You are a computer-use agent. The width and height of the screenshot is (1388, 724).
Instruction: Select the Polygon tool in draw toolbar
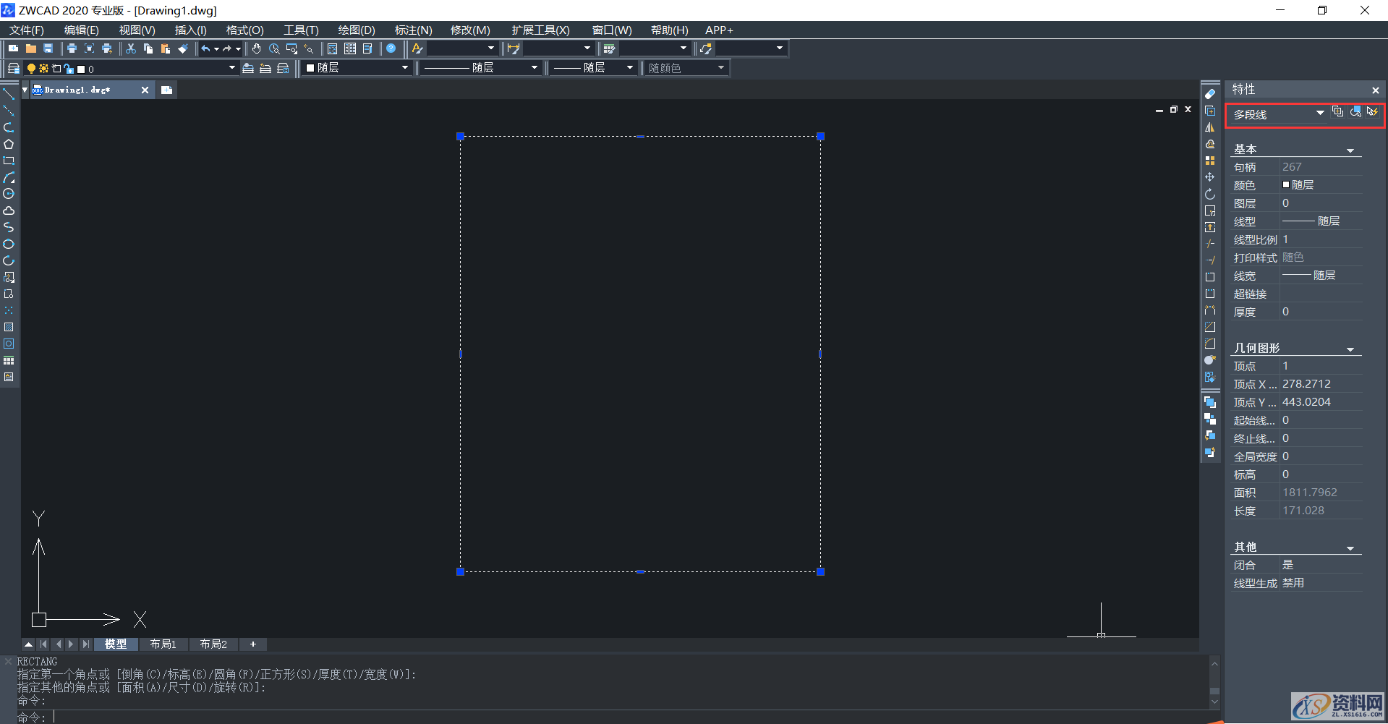coord(9,144)
